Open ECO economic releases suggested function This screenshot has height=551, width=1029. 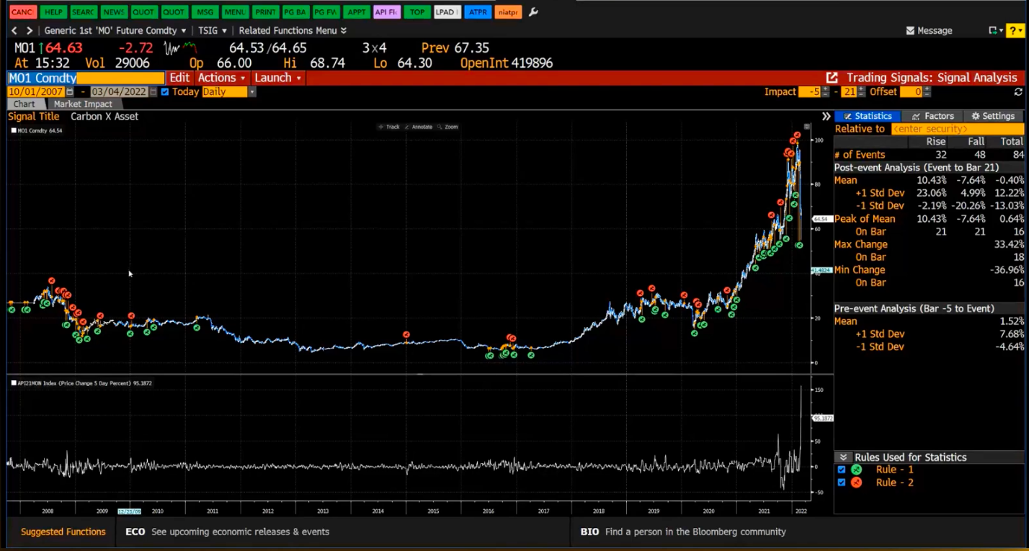click(227, 532)
